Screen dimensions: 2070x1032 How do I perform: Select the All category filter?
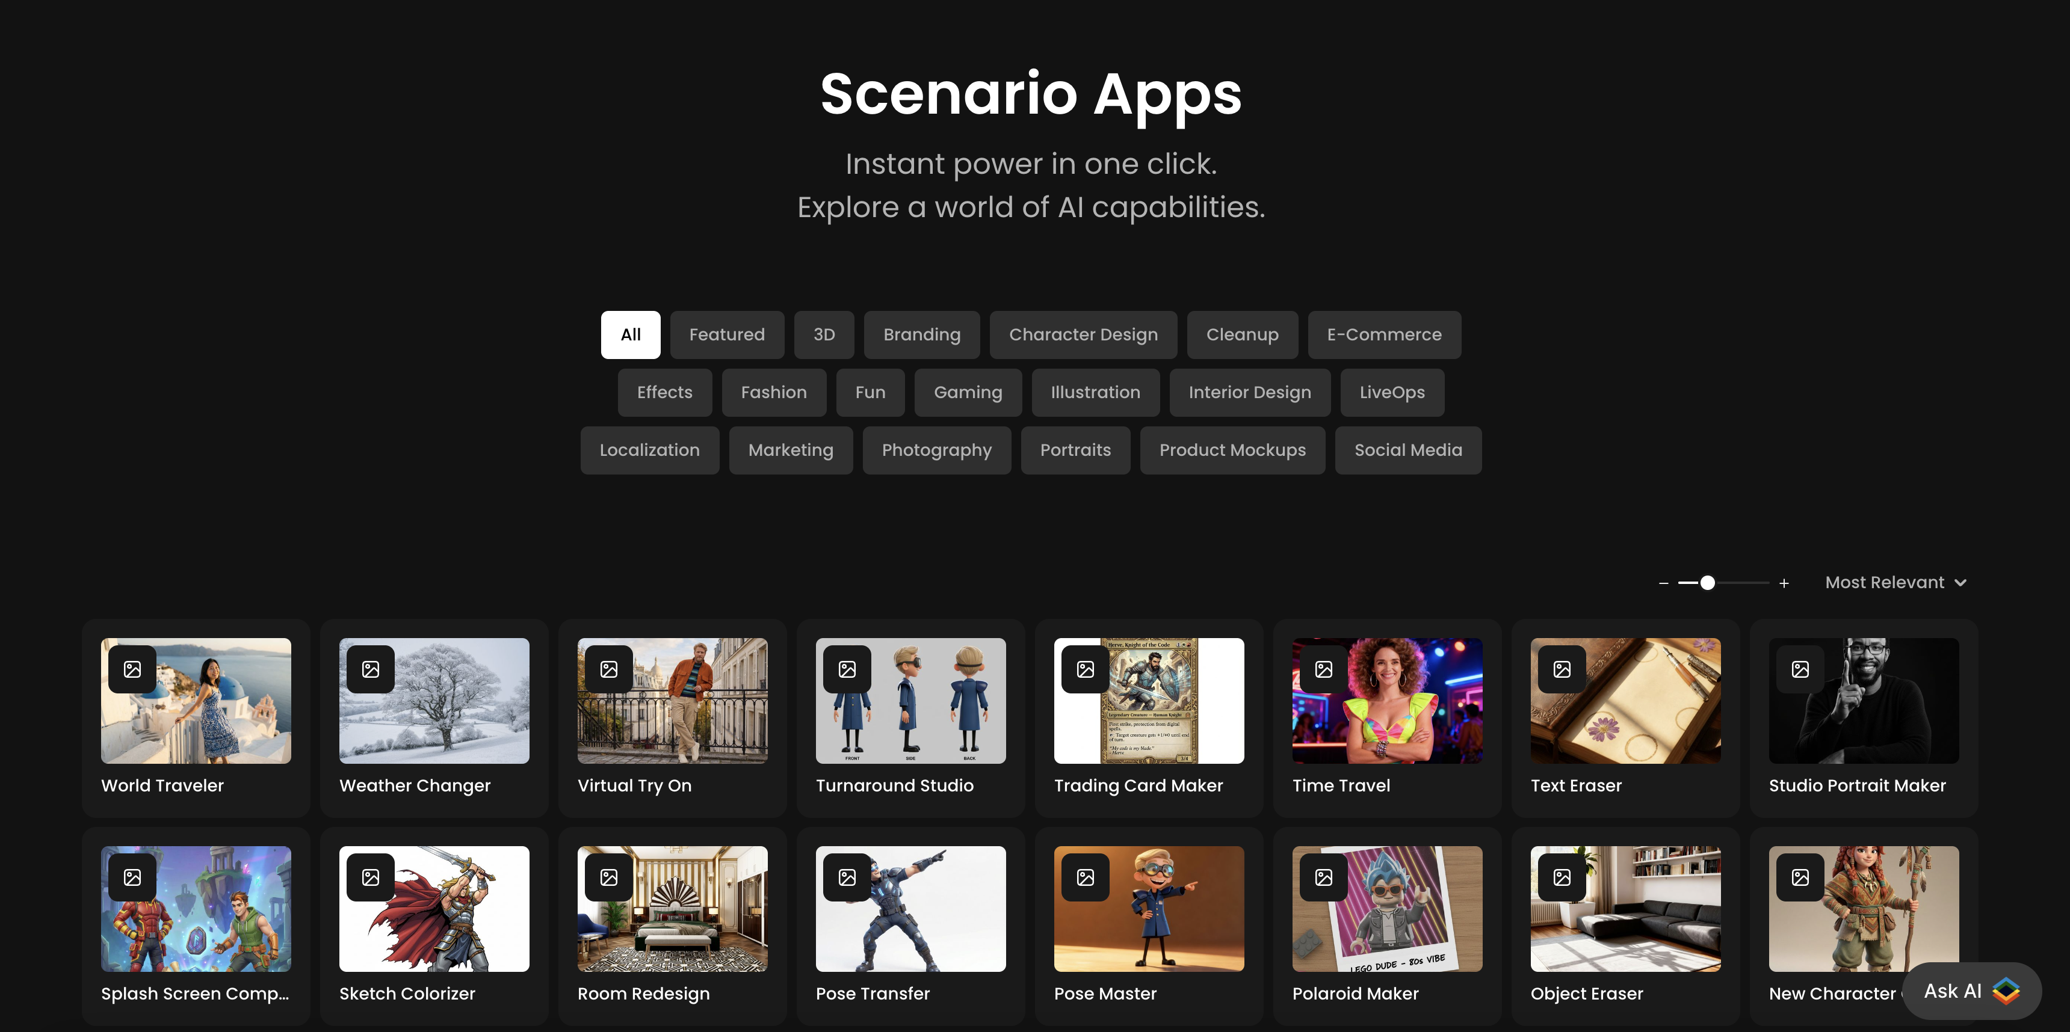pyautogui.click(x=630, y=335)
